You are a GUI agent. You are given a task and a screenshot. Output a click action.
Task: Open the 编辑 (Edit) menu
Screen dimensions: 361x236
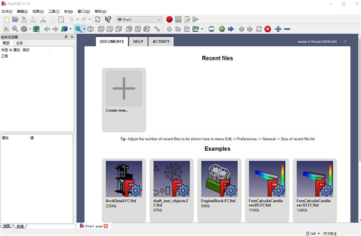[x=22, y=11]
